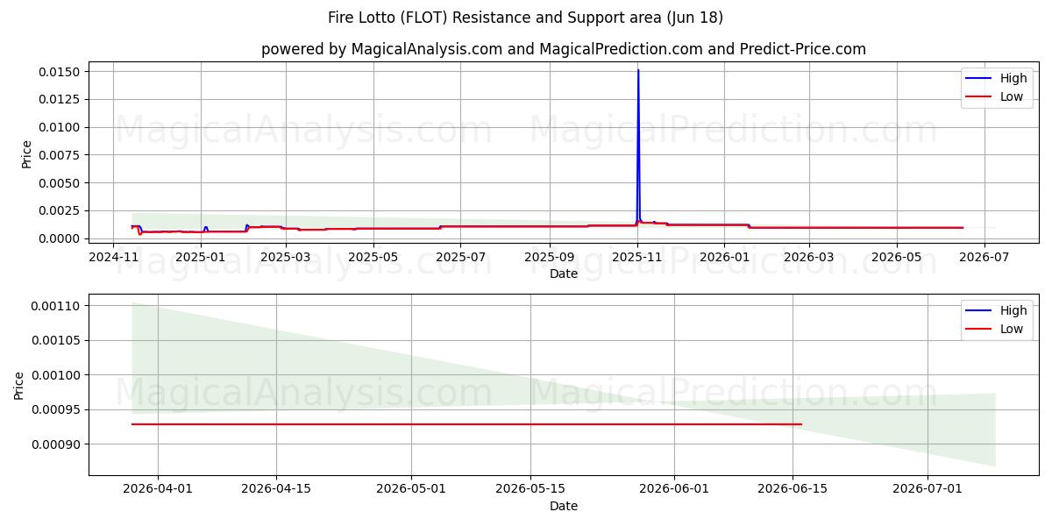This screenshot has width=1052, height=526.
Task: Click the '2026-01' top chart x-axis label
Action: (724, 257)
